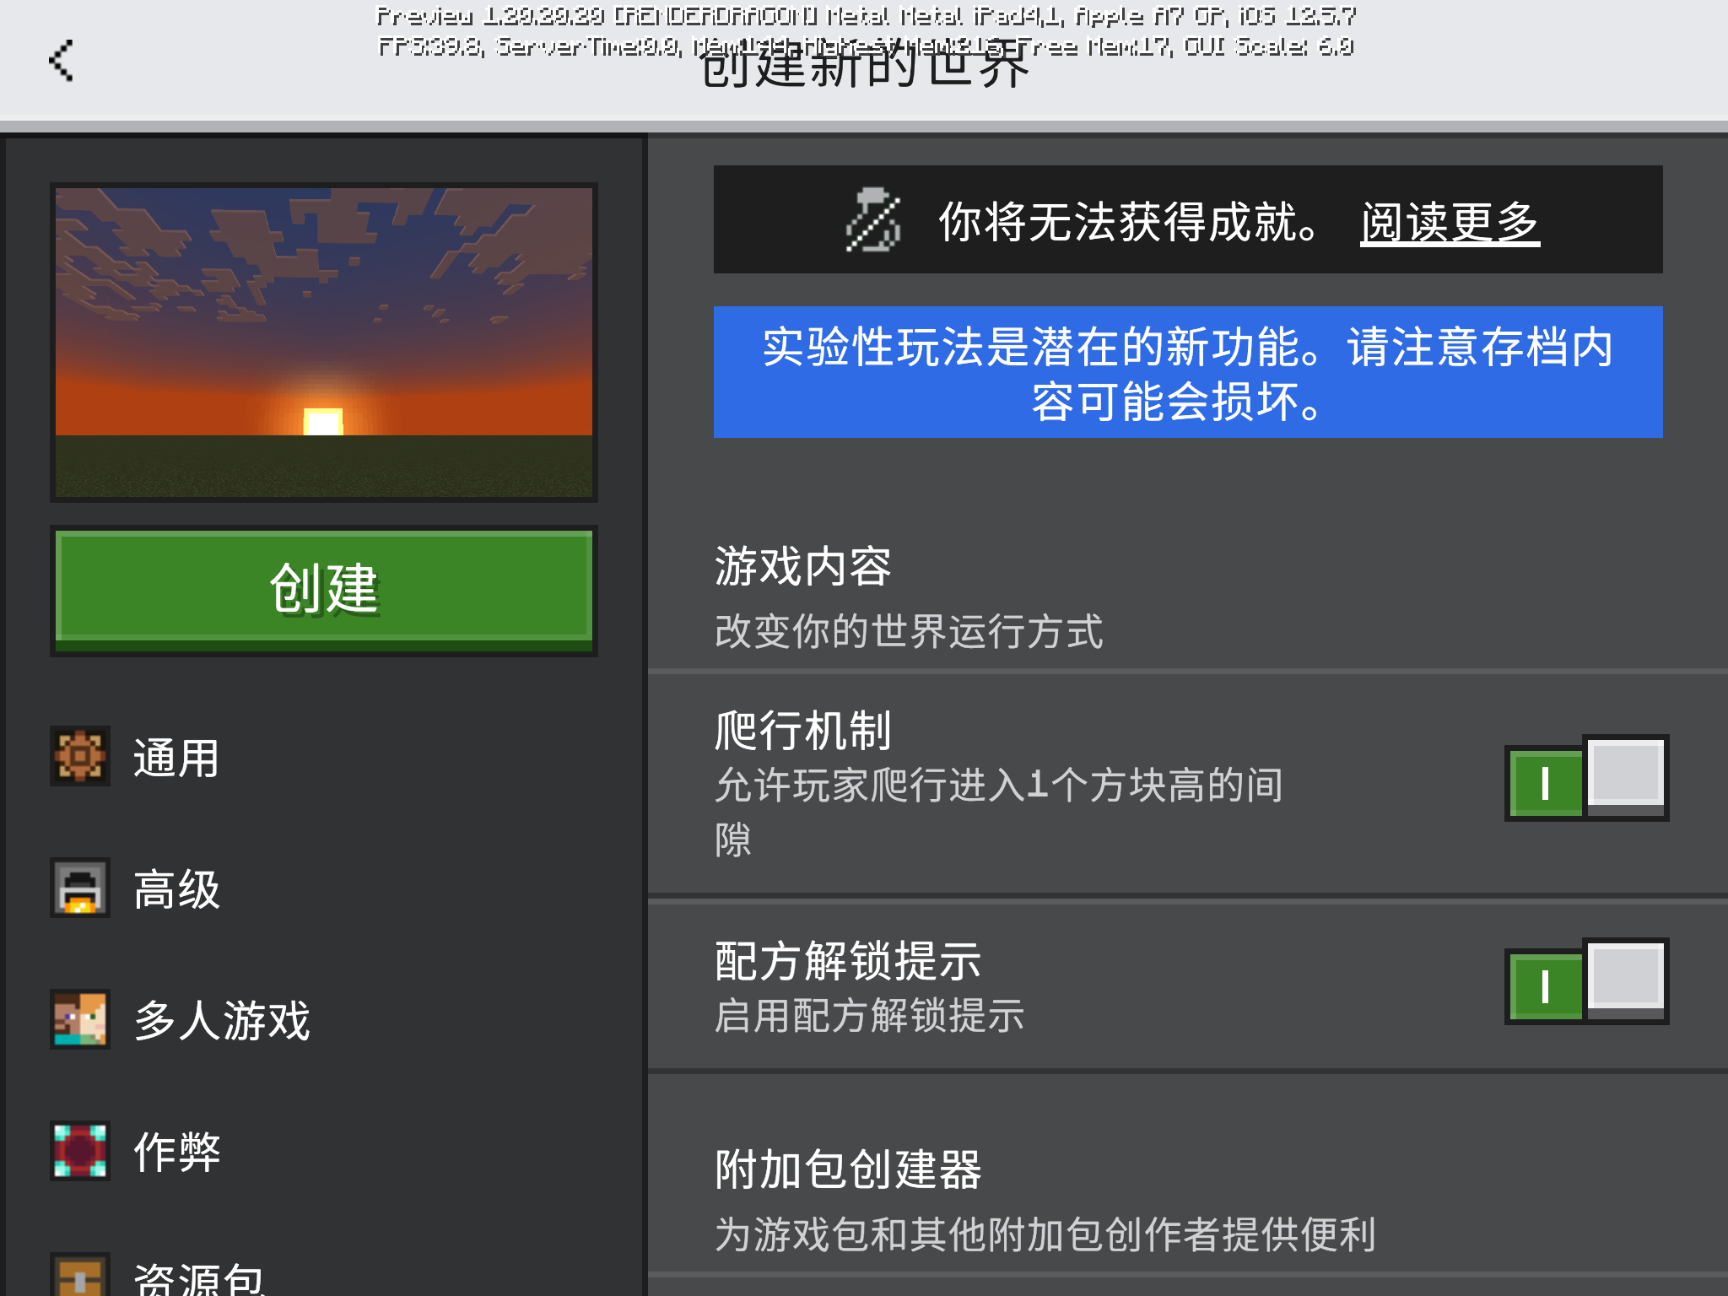
Task: Click the sunset world preview thumbnail
Action: pyautogui.click(x=324, y=342)
